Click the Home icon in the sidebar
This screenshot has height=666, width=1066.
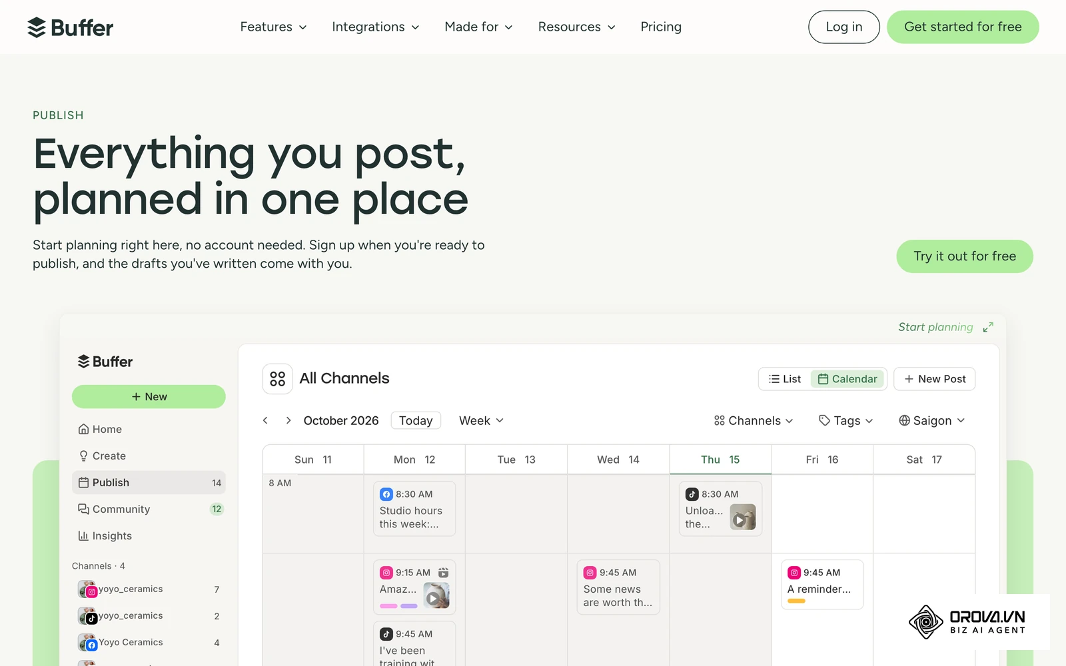83,430
